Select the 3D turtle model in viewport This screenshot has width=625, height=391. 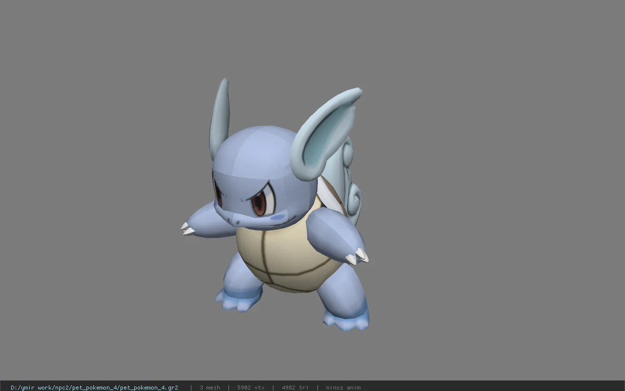[276, 205]
